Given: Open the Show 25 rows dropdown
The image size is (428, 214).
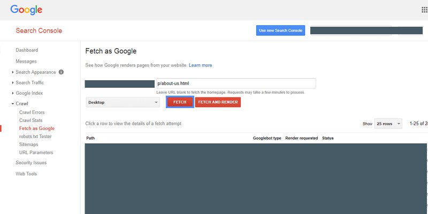Looking at the screenshot, I should tap(388, 124).
